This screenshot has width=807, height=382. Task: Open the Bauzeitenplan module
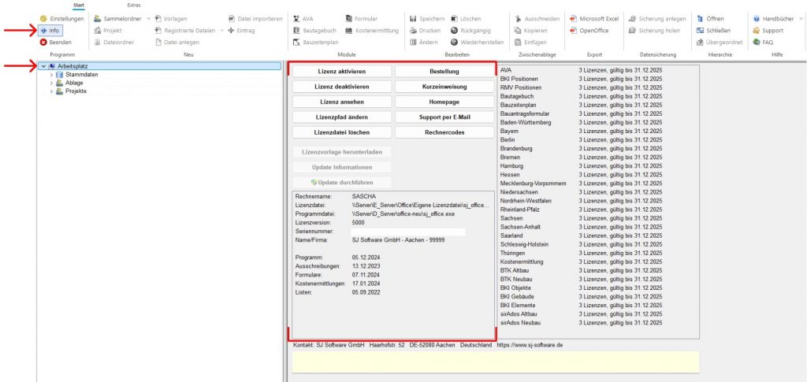pos(296,42)
